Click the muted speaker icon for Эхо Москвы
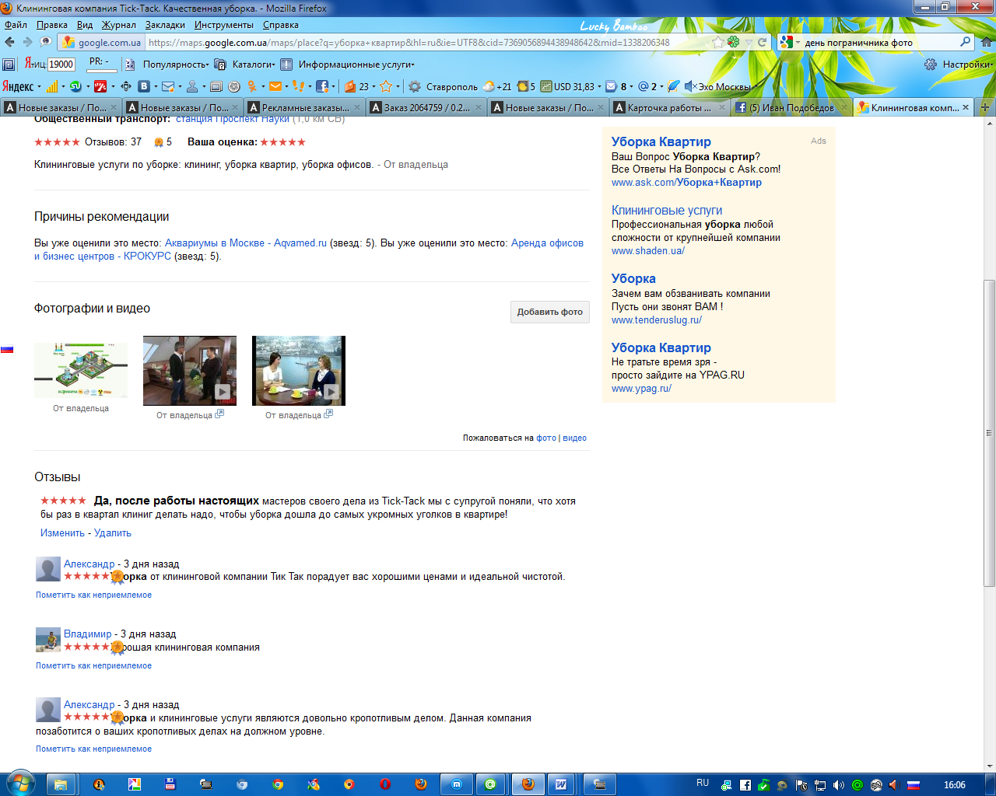The image size is (996, 796). (690, 86)
